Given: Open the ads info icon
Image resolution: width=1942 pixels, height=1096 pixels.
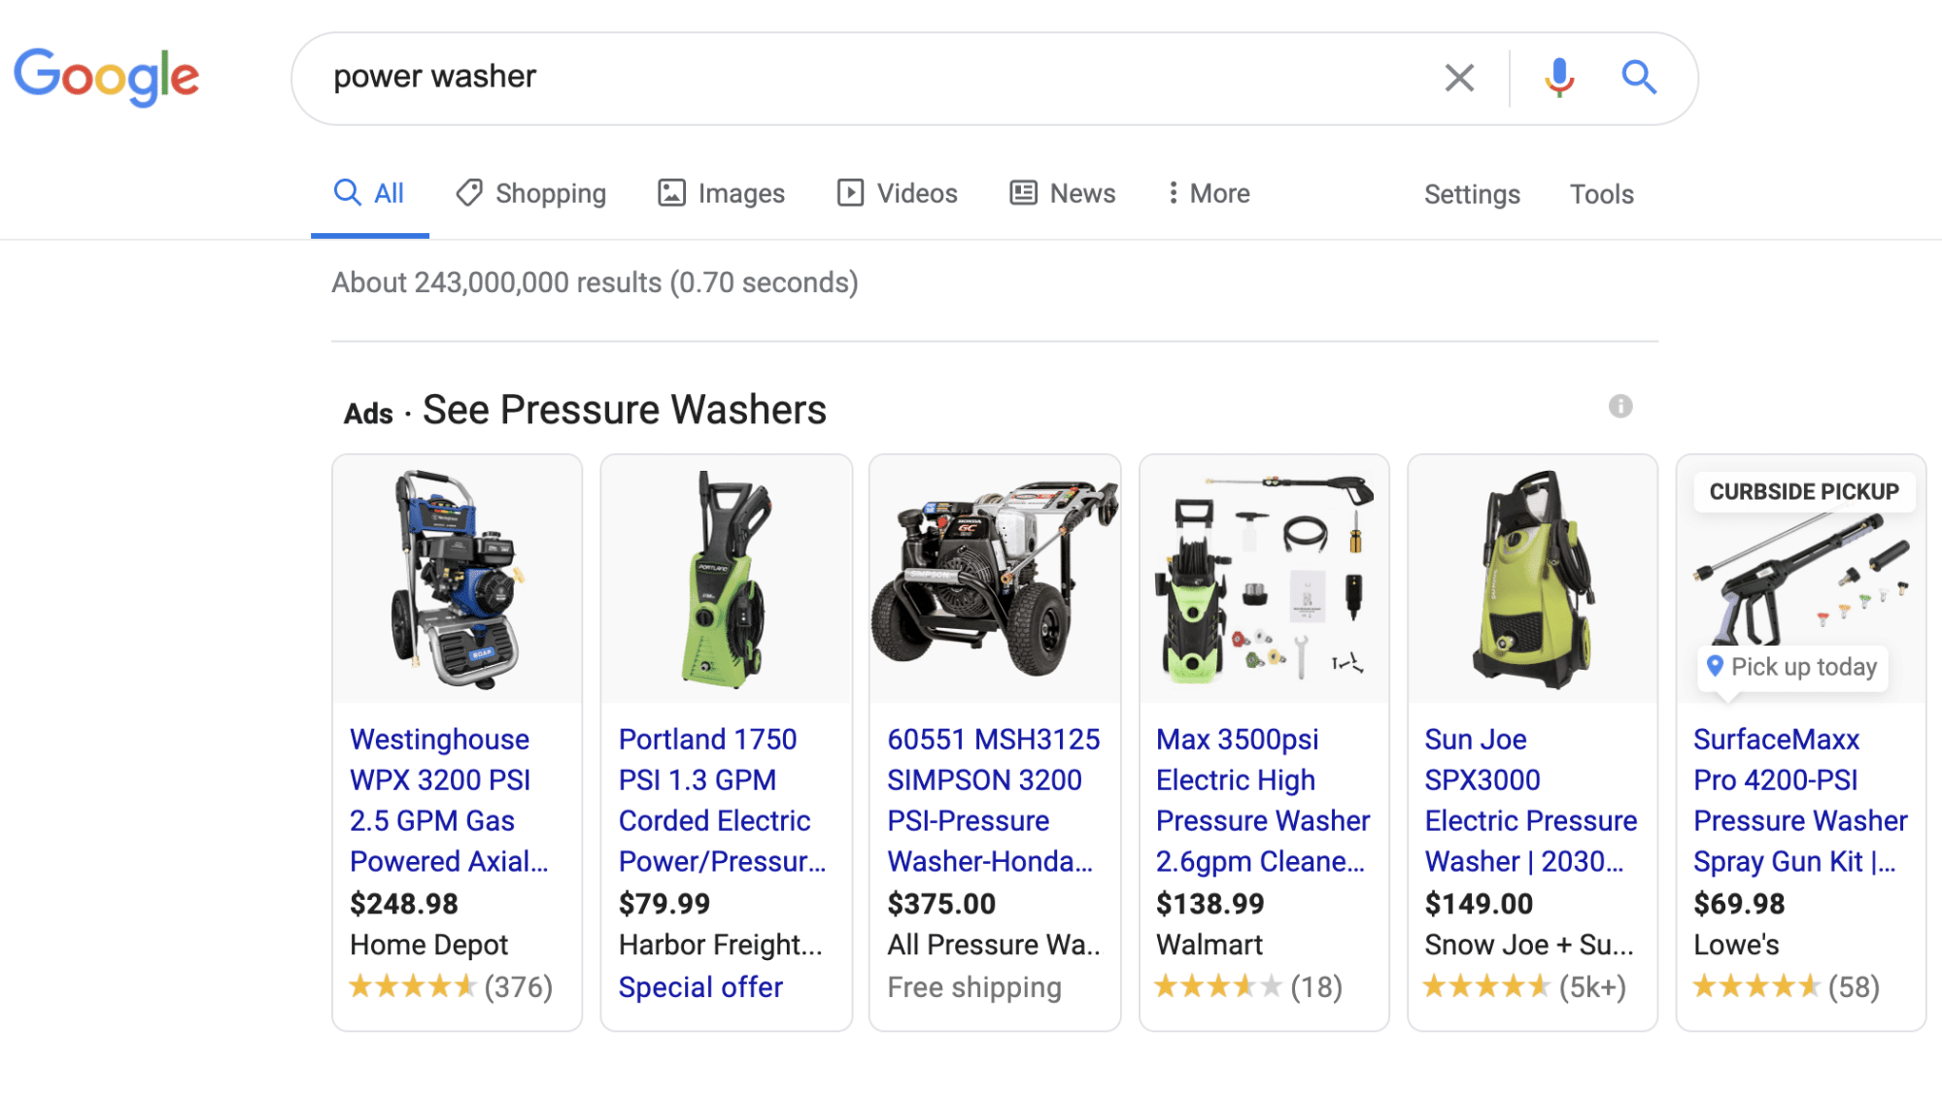Looking at the screenshot, I should click(1620, 406).
